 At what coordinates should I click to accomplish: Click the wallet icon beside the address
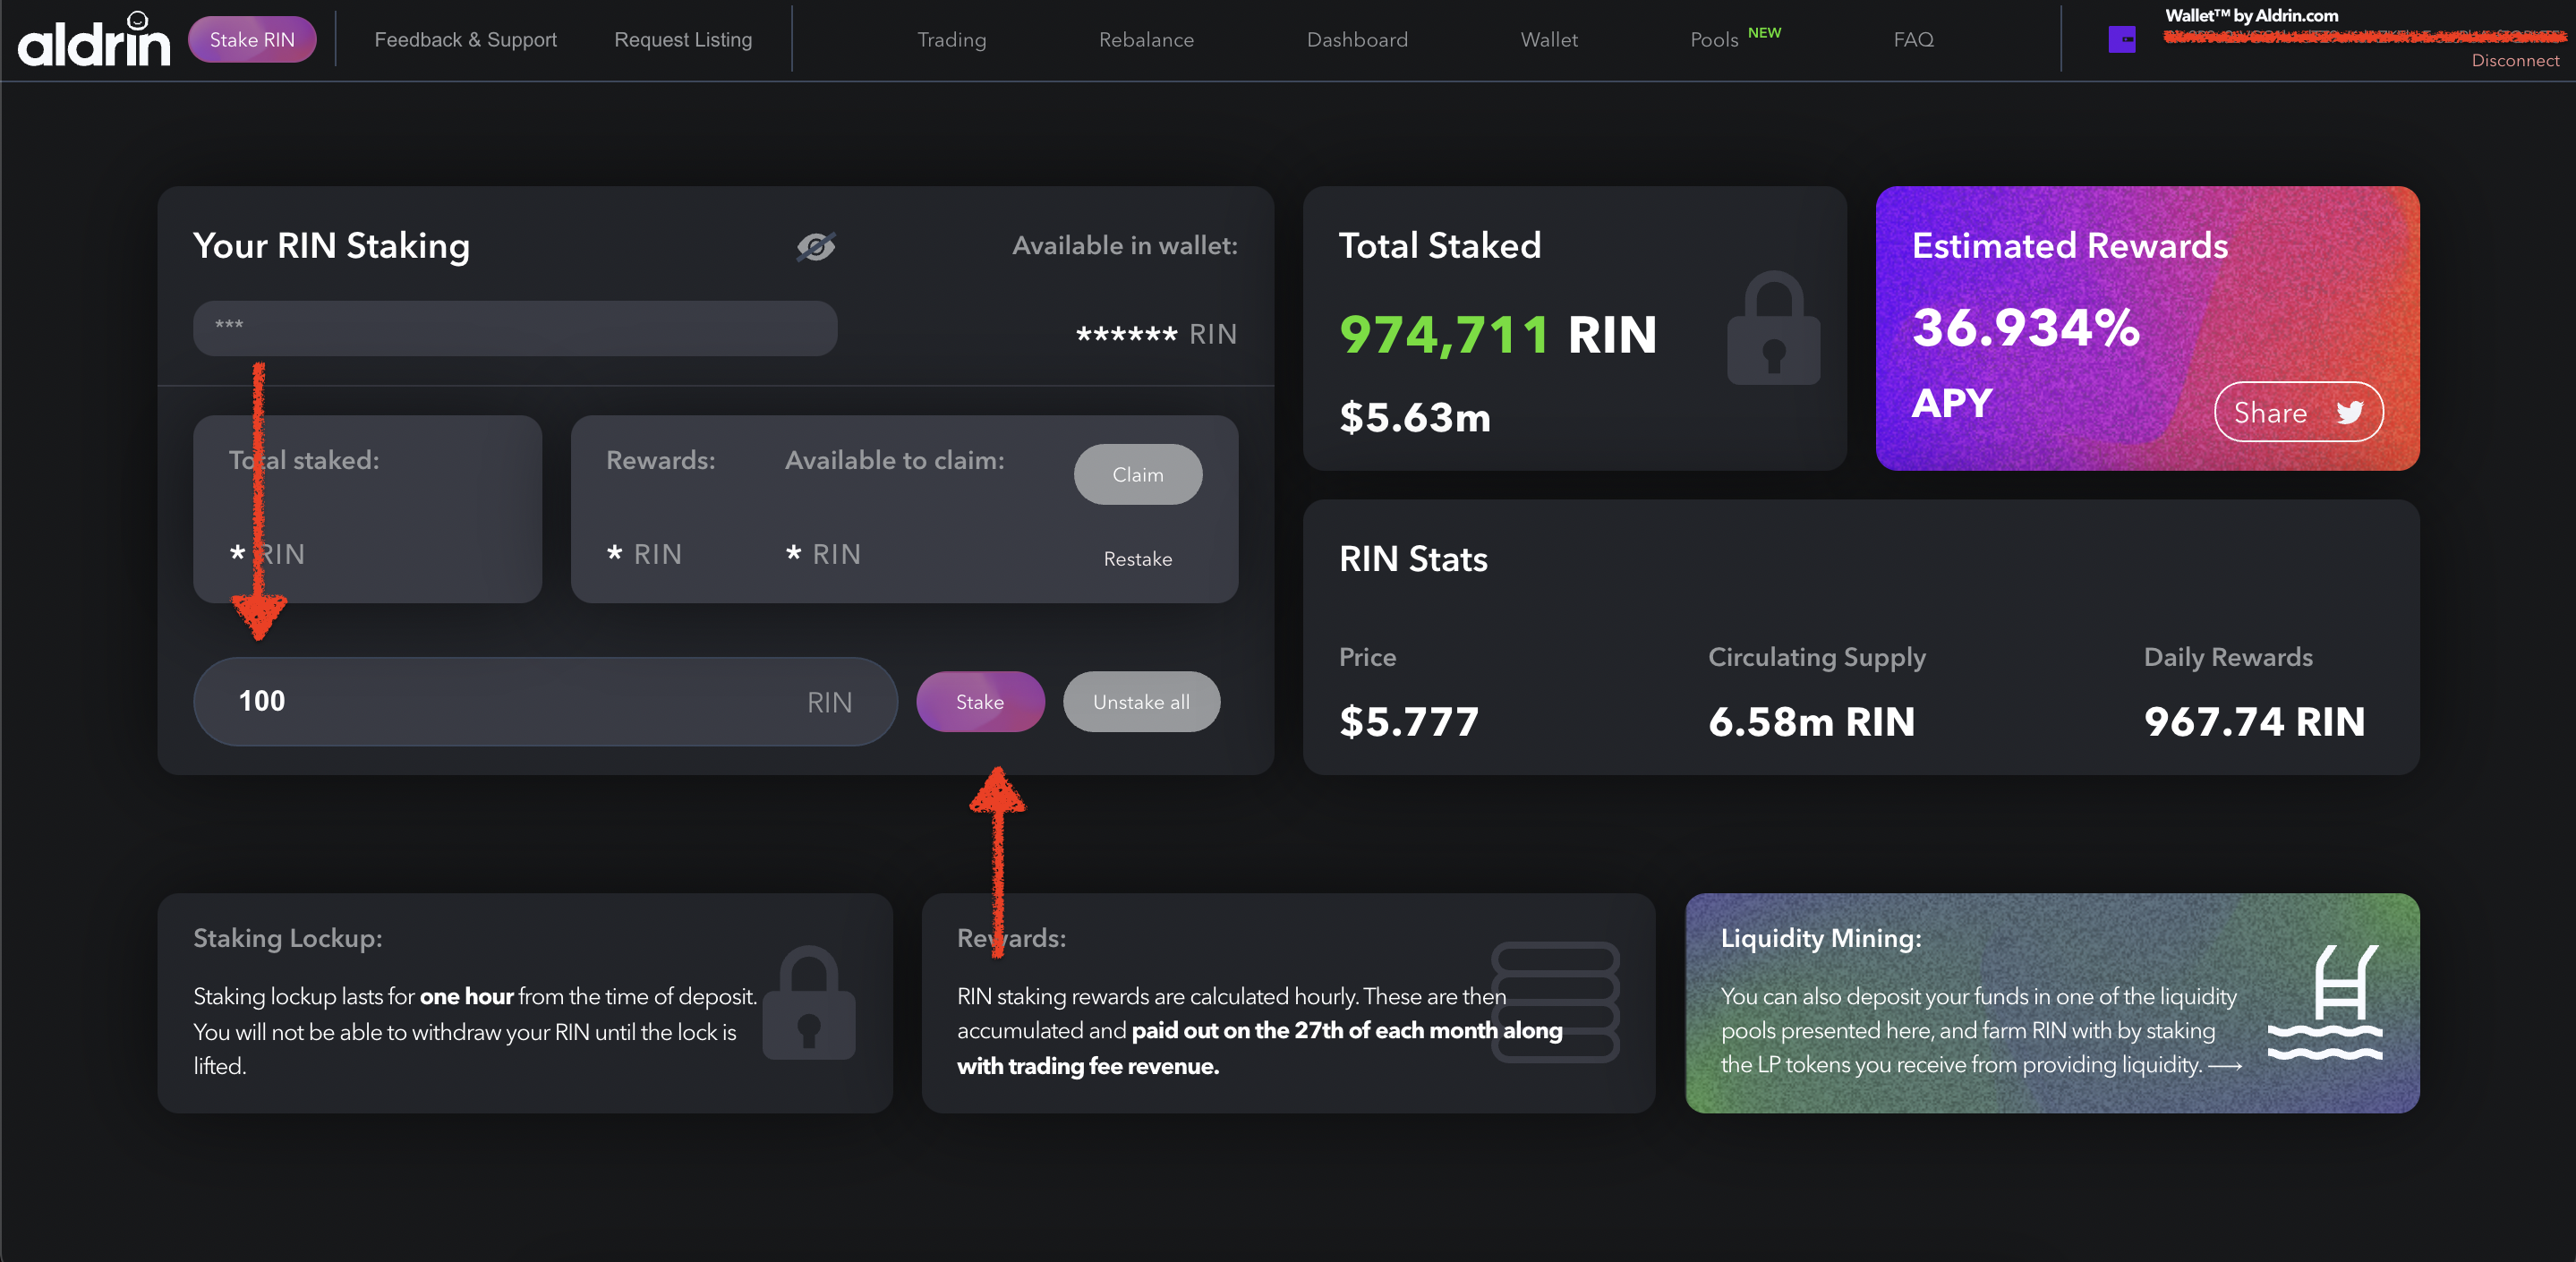pyautogui.click(x=2122, y=39)
